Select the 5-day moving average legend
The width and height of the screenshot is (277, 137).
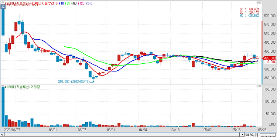44,3
